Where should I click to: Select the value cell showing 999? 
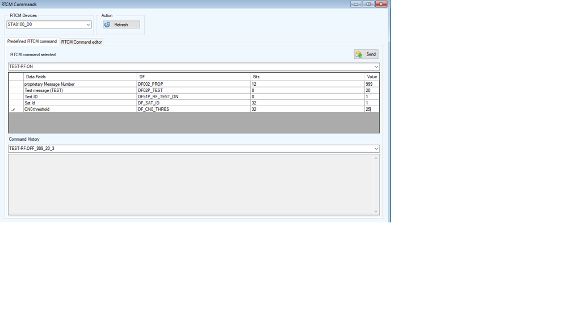[x=372, y=84]
